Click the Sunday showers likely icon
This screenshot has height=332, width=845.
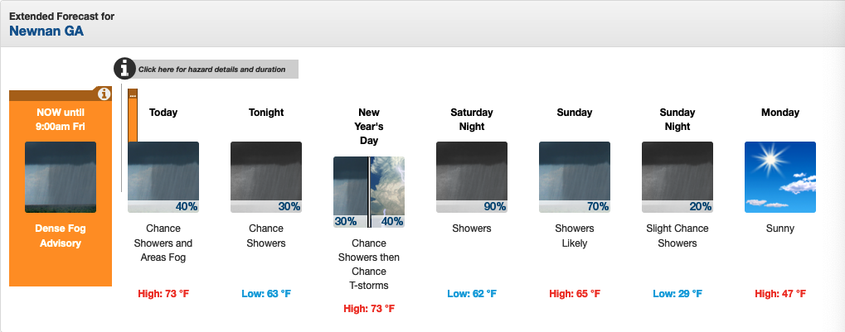(575, 177)
